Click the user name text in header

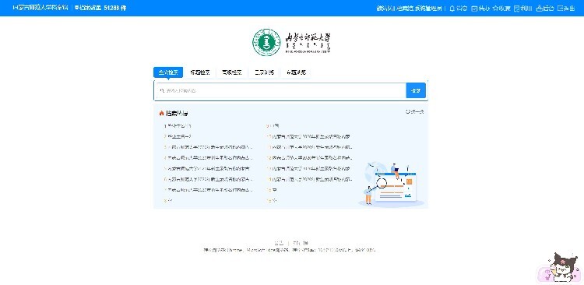(x=409, y=9)
